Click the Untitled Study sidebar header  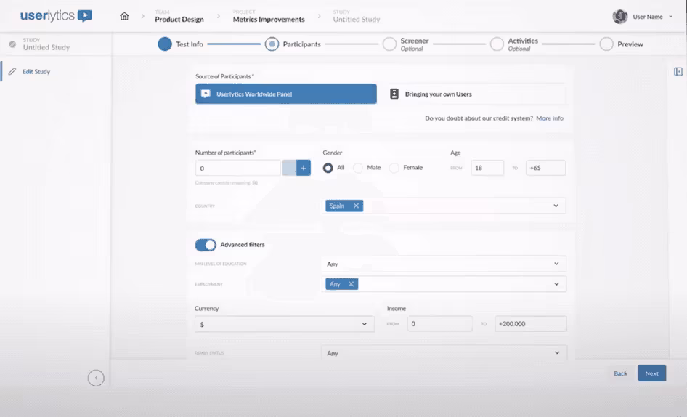click(46, 44)
